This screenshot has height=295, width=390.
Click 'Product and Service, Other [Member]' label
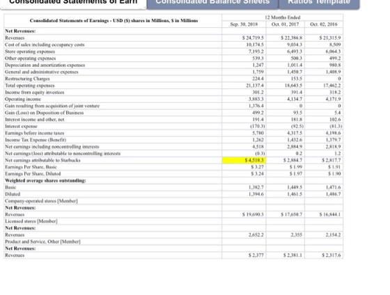click(42, 241)
